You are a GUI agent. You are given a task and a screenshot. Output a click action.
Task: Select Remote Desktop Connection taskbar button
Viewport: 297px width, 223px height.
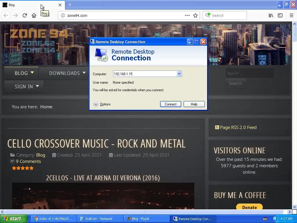(193, 219)
